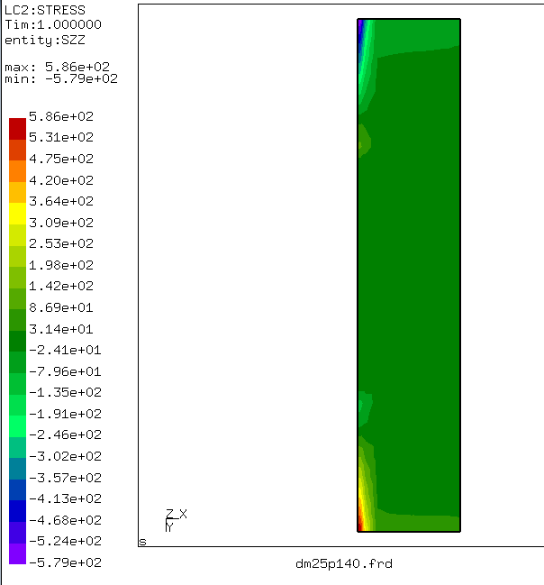The image size is (544, 585).
Task: Click the dm25p140.frd file name caption
Action: [344, 563]
